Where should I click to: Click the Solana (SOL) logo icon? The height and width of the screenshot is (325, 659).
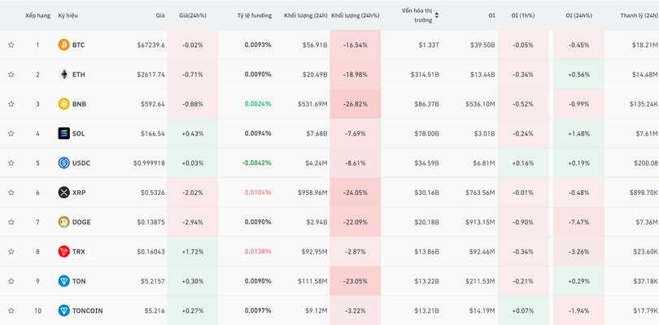[64, 133]
